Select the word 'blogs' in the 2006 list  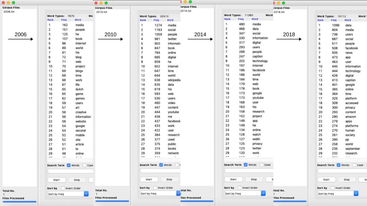(x=79, y=71)
